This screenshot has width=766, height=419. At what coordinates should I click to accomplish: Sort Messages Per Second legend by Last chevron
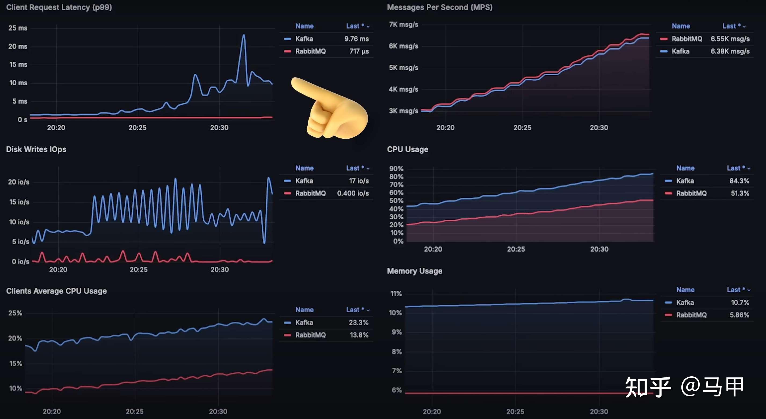pyautogui.click(x=744, y=27)
